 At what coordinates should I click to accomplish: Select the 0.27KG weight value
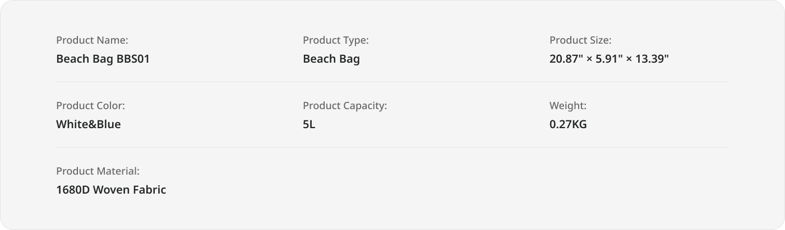tap(568, 124)
